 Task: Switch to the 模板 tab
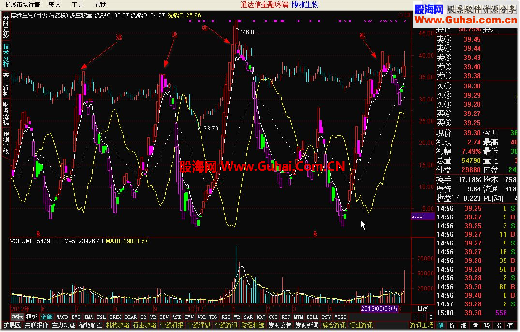pos(32,317)
